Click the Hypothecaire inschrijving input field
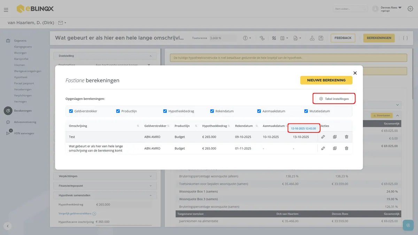This screenshot has height=235, width=418. (124, 222)
